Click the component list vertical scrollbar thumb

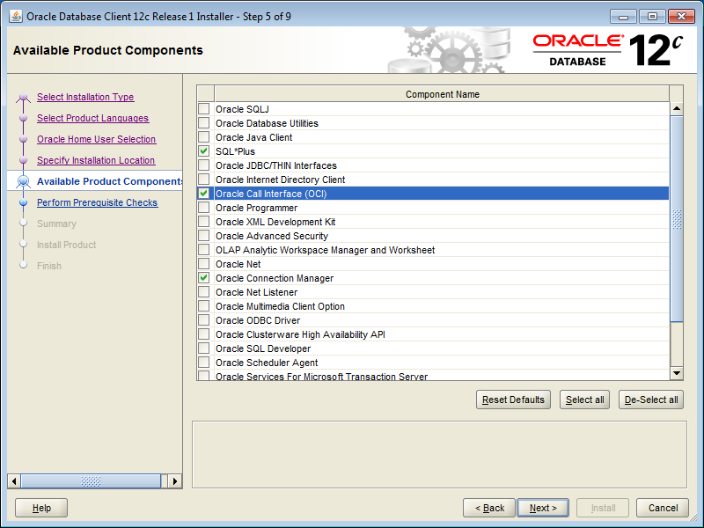click(677, 219)
